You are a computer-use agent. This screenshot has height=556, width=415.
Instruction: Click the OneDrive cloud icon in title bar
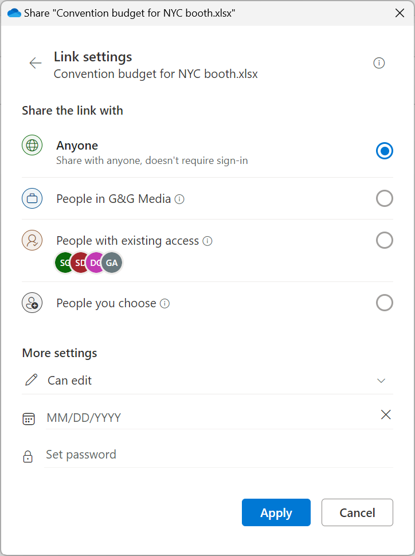pos(14,13)
